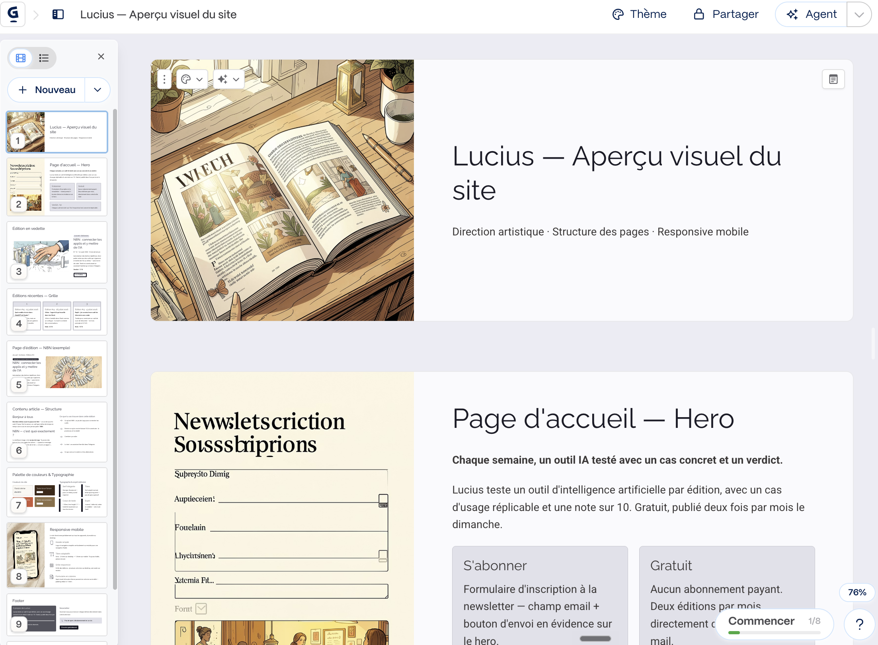Select slide 7 Palette de couleurs thumbnail
The height and width of the screenshot is (645, 878).
57,492
